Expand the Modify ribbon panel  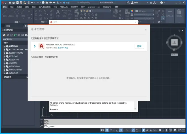pyautogui.click(x=44, y=22)
